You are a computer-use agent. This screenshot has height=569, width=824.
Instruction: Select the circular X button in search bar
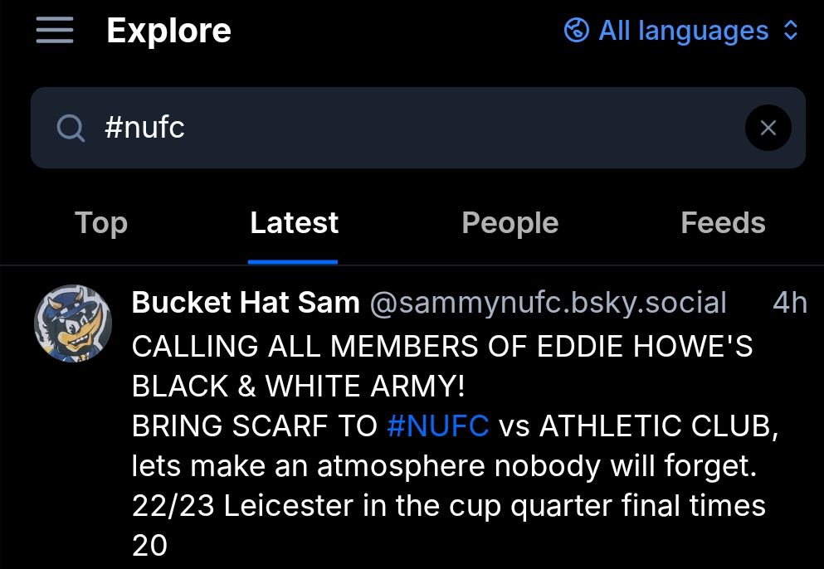(x=768, y=128)
